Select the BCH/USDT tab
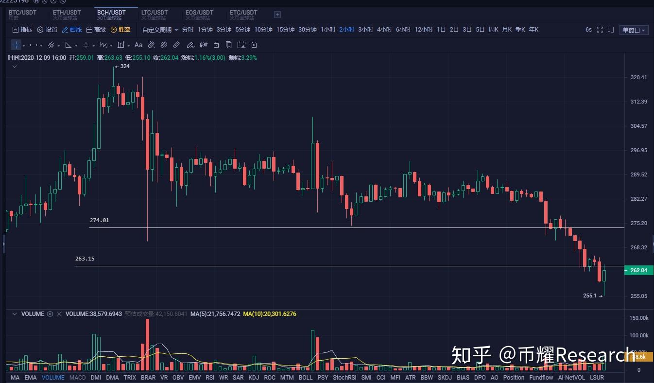The image size is (654, 383). click(111, 15)
